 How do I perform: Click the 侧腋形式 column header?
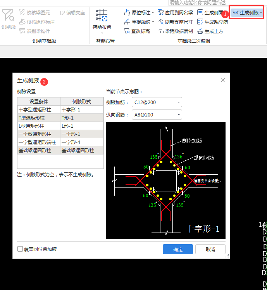(x=82, y=101)
